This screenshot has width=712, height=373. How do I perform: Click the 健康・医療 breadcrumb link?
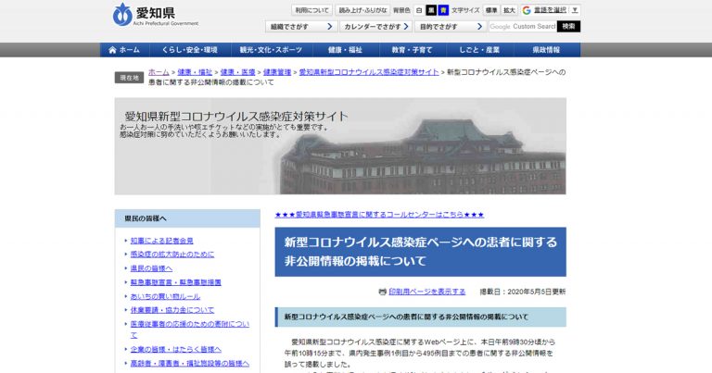pyautogui.click(x=237, y=72)
